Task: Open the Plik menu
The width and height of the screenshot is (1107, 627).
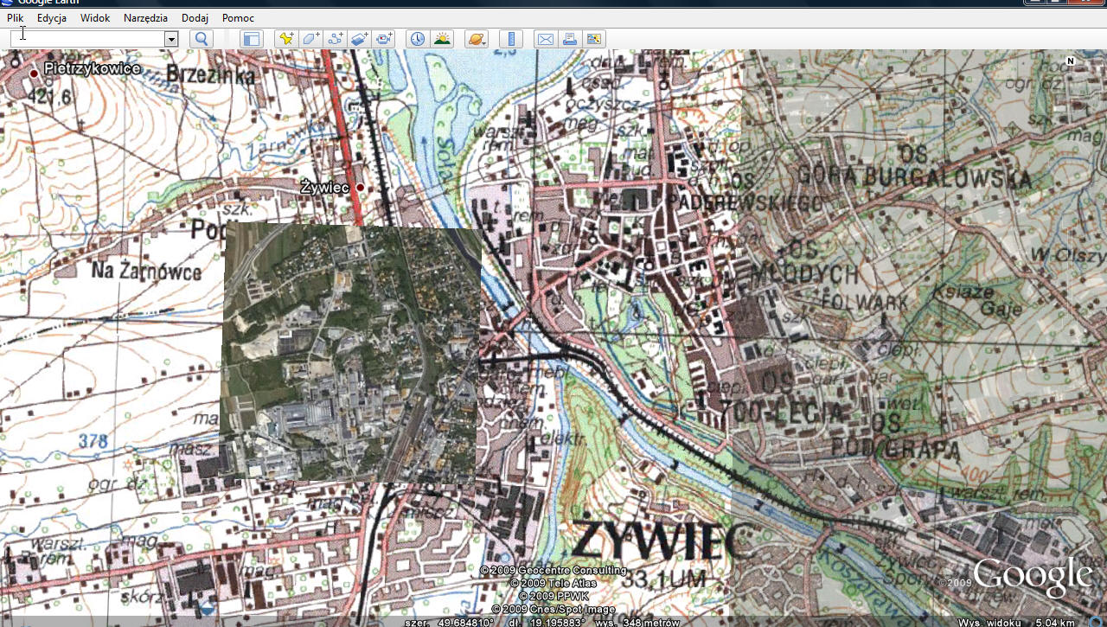Action: pyautogui.click(x=15, y=17)
